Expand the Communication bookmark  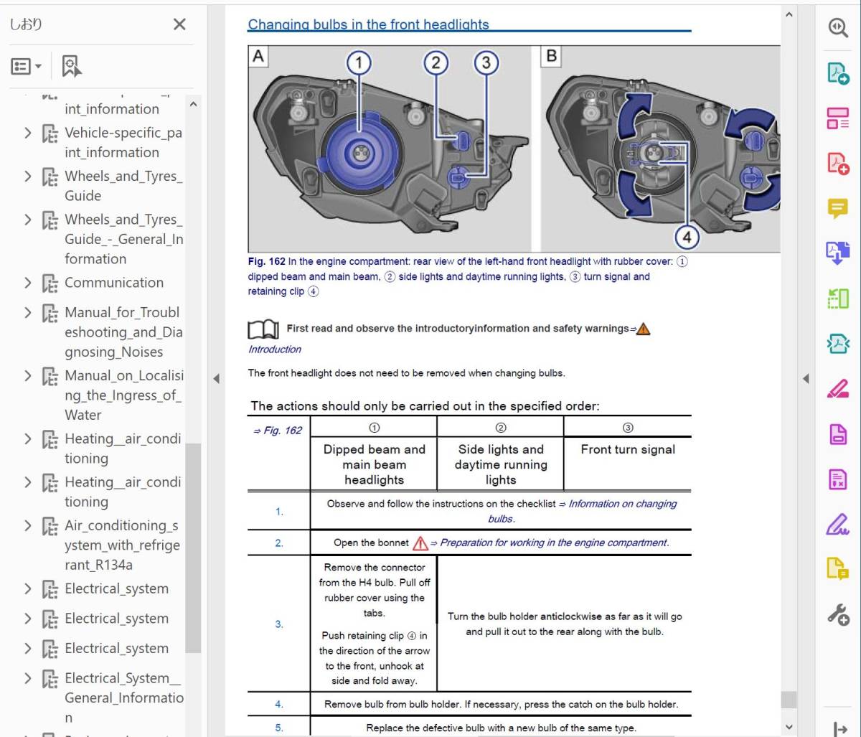tap(28, 283)
